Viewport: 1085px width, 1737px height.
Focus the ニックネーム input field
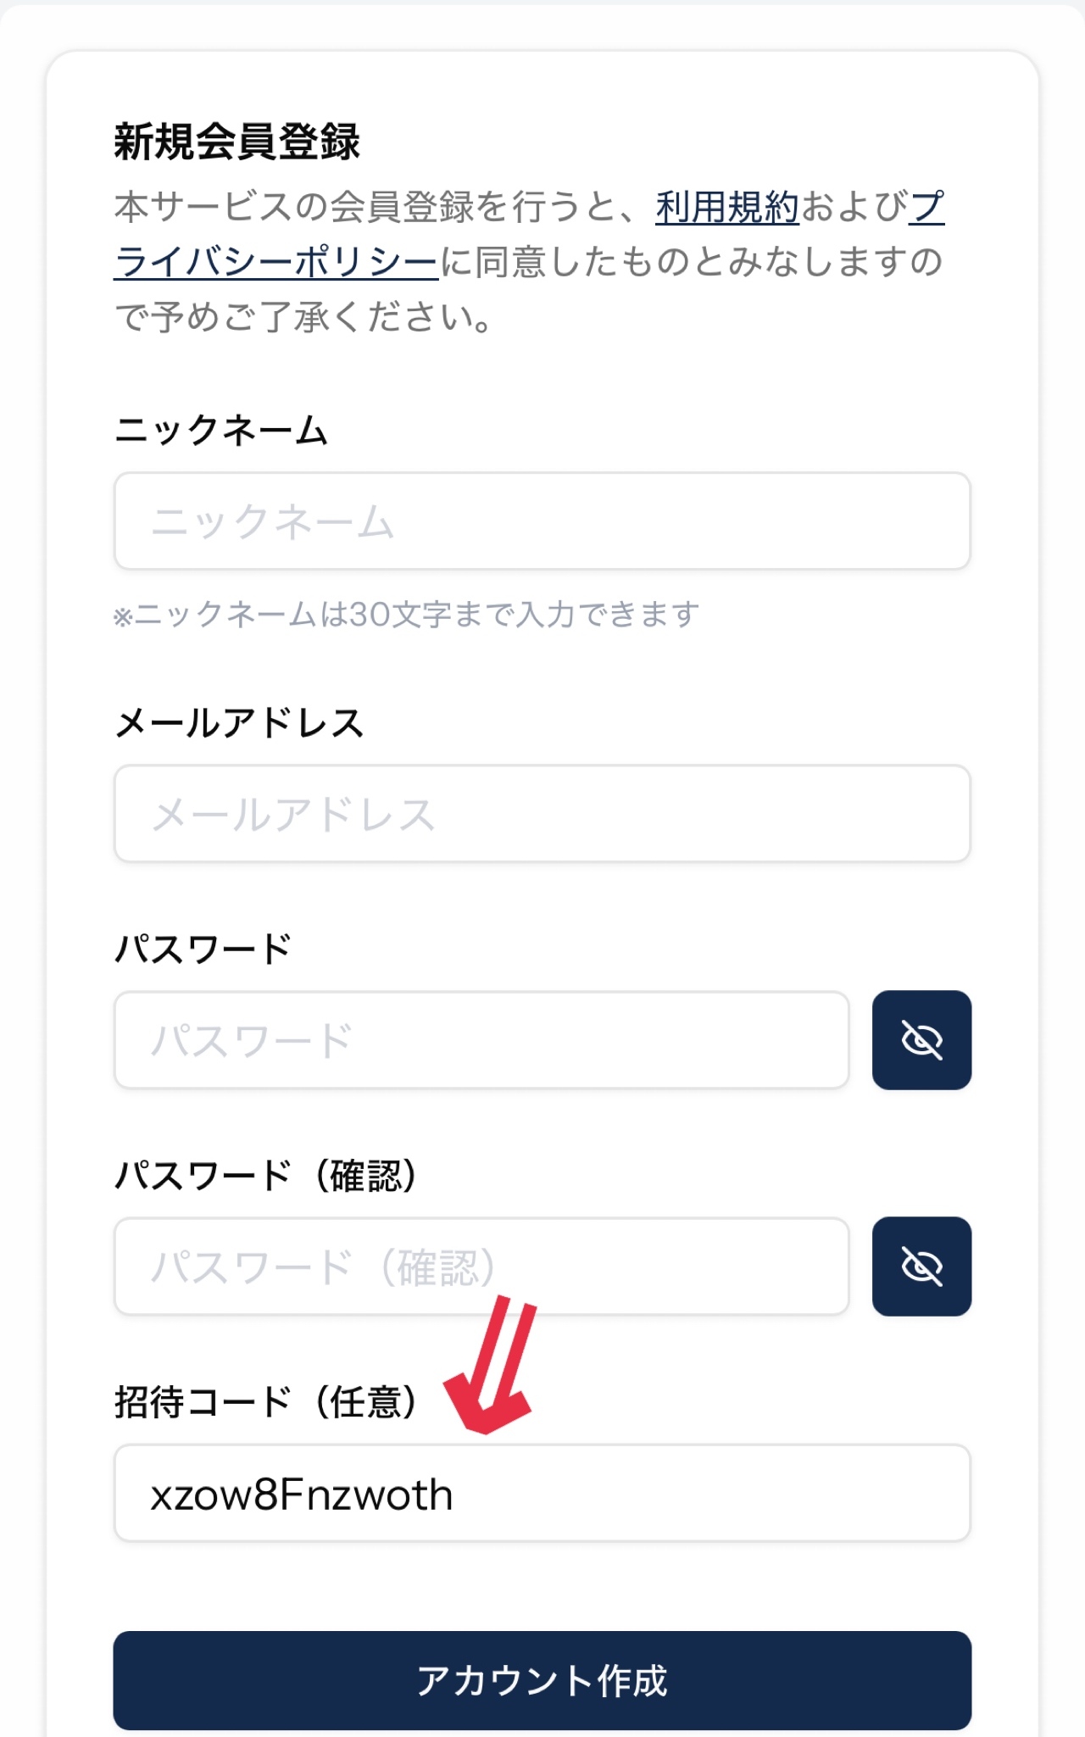coord(542,521)
